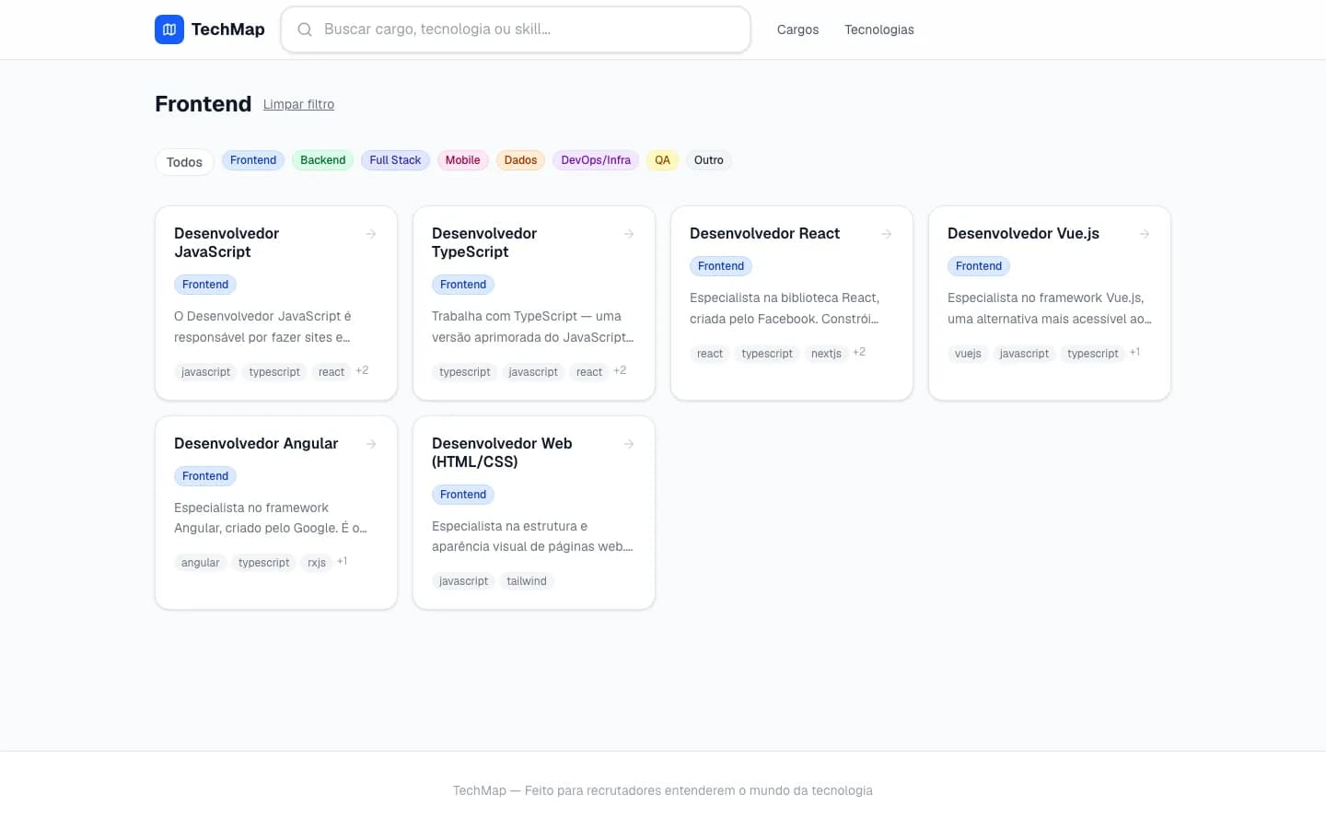Click description text of React card
Viewport: 1326px width, 829px height.
coord(785,309)
